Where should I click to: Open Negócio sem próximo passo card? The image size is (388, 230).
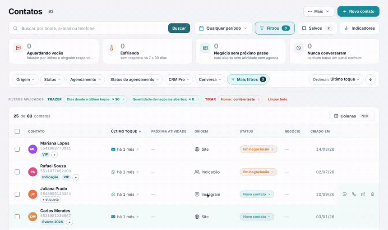pos(241,52)
